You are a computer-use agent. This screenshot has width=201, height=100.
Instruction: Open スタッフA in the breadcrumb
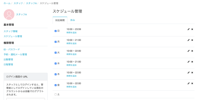31,3
